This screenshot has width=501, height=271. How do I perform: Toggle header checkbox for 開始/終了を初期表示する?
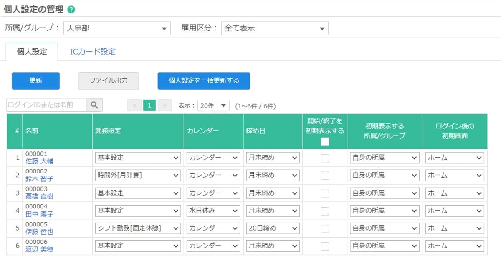tap(325, 141)
